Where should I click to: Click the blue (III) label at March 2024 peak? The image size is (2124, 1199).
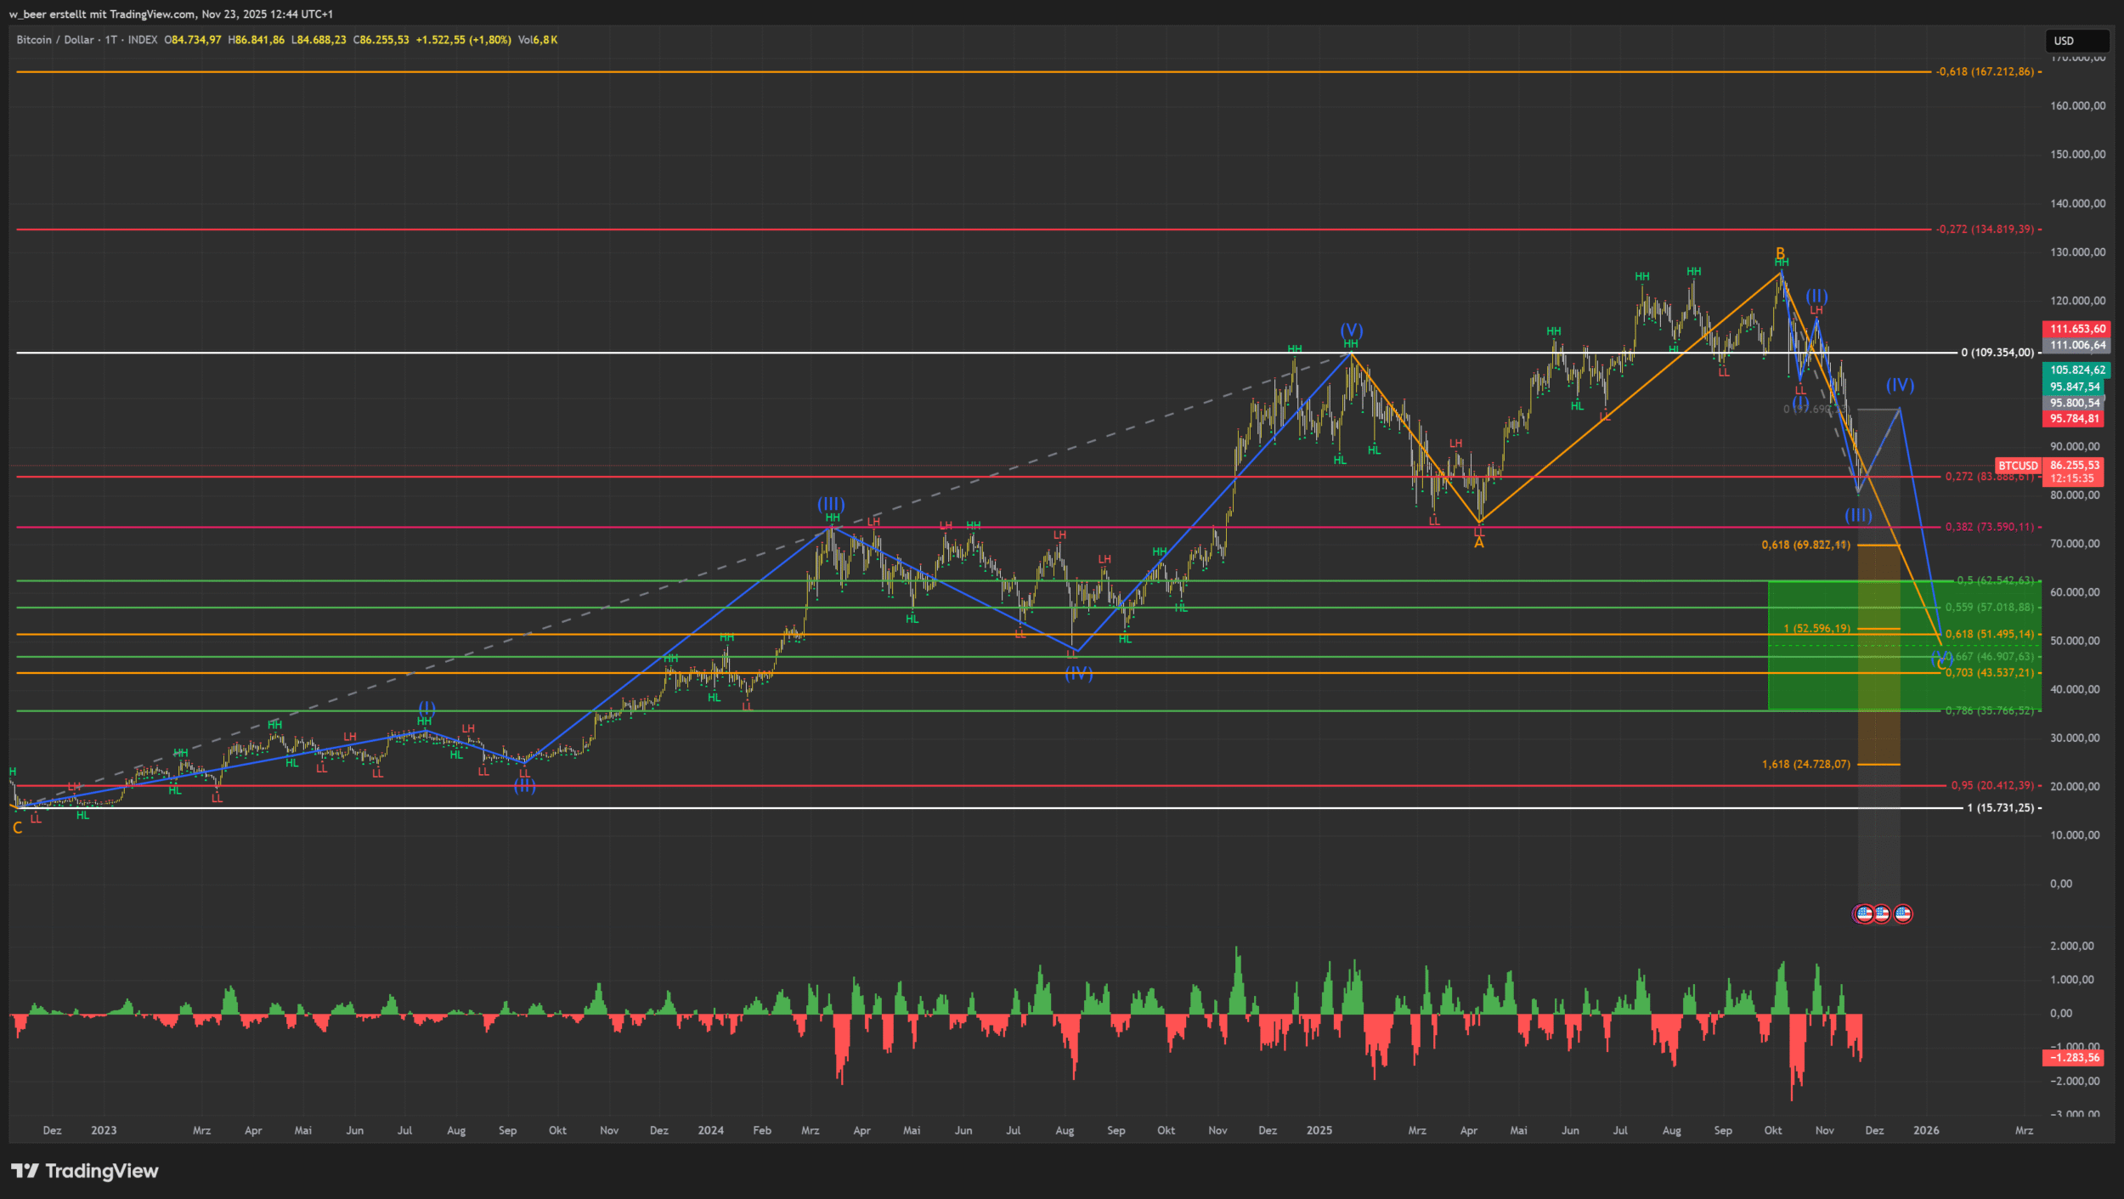(831, 504)
